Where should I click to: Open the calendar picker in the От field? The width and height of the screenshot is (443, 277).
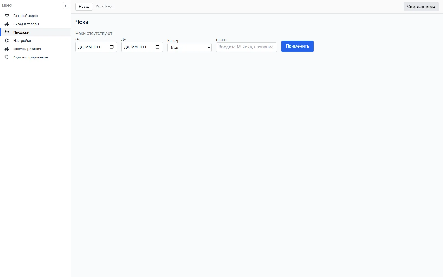coord(112,47)
